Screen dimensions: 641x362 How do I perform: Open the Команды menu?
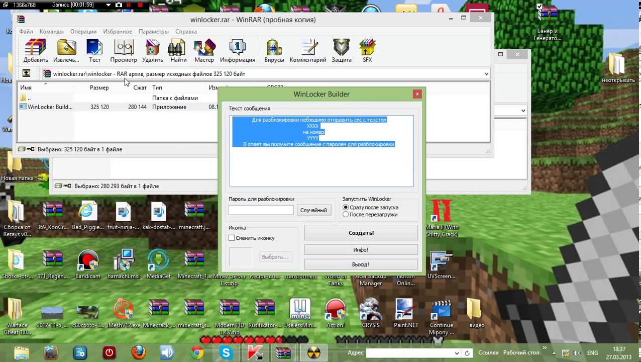pyautogui.click(x=51, y=31)
